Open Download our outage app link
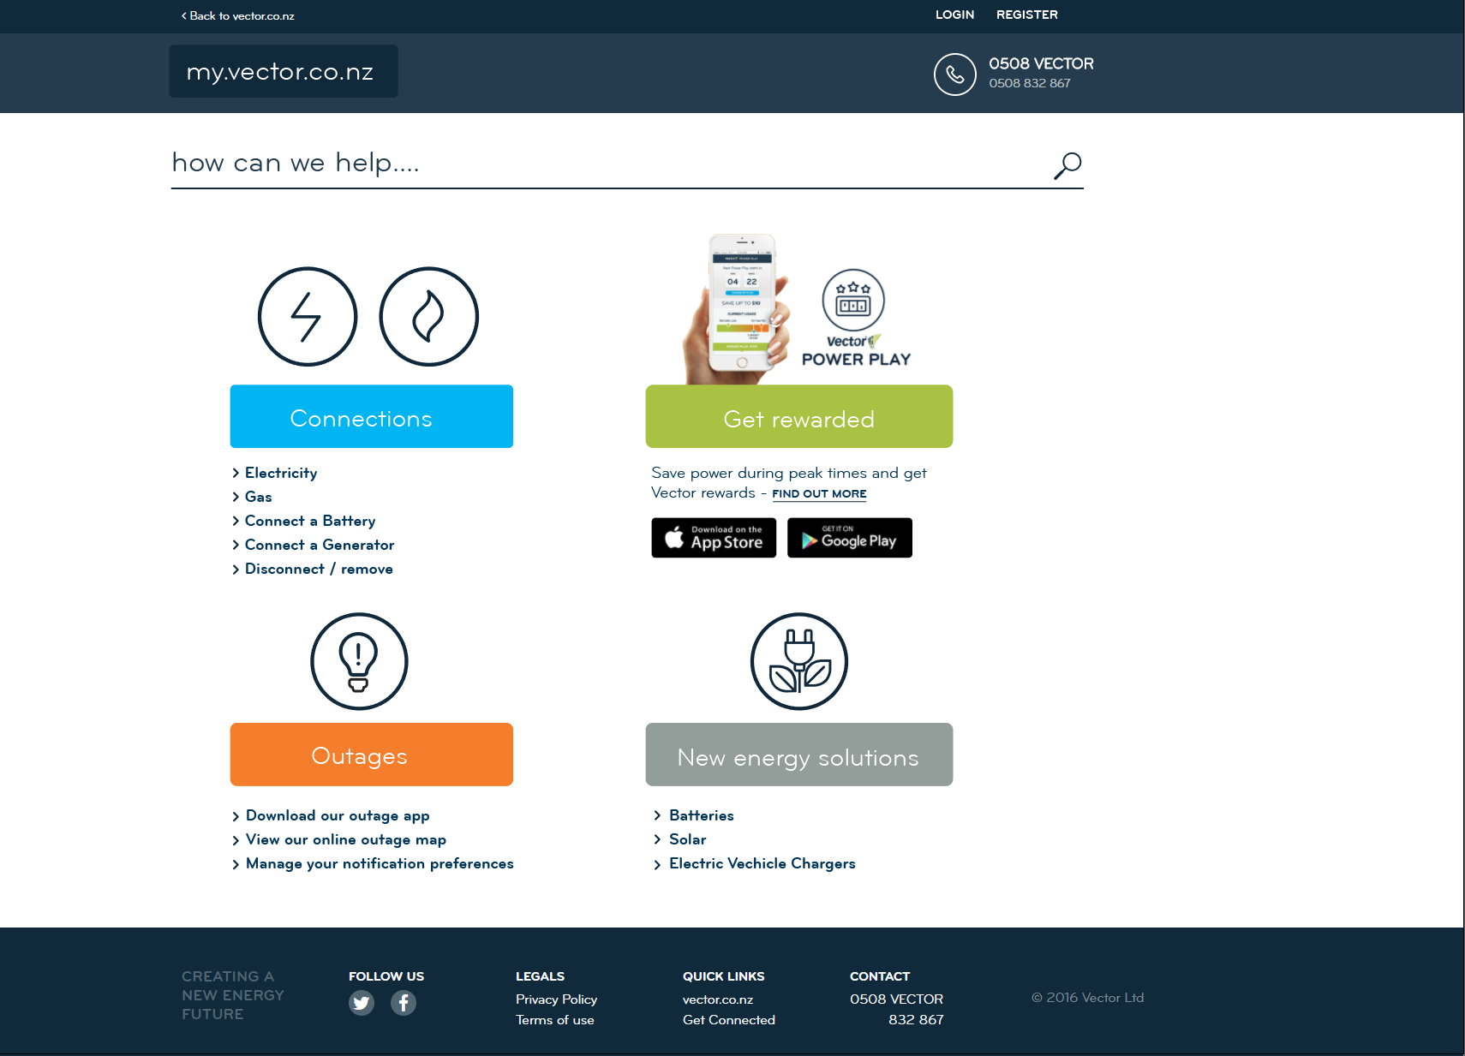Screen dimensions: 1465x1056 pos(338,815)
